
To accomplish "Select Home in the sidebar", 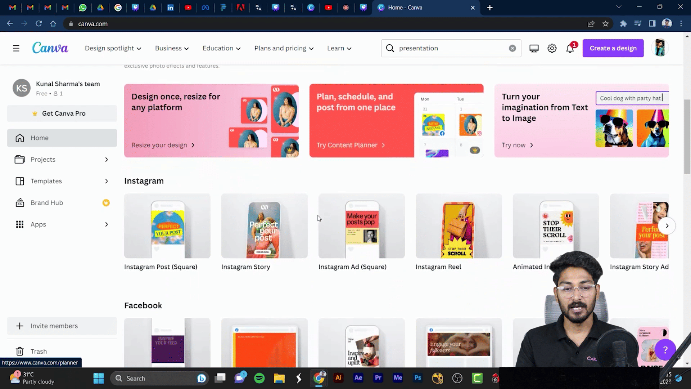I will pyautogui.click(x=62, y=138).
